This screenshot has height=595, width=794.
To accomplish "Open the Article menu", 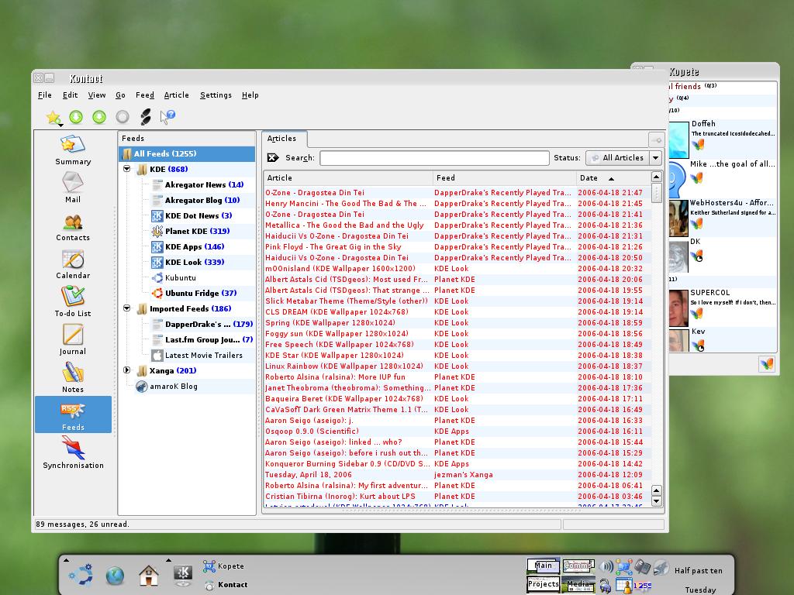I will coord(176,95).
